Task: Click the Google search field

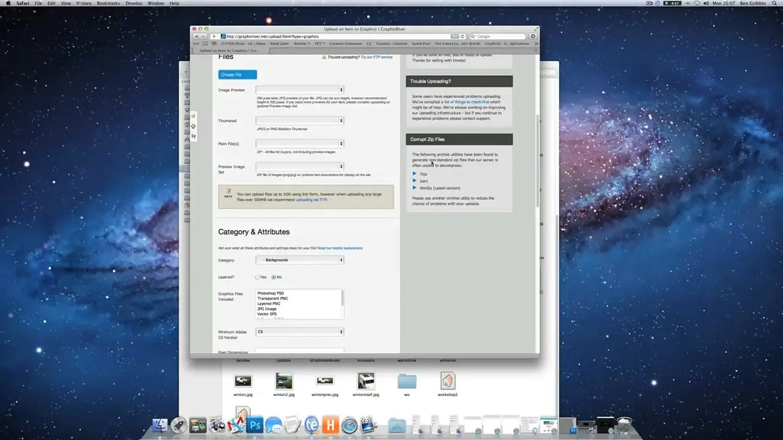Action: tap(499, 37)
